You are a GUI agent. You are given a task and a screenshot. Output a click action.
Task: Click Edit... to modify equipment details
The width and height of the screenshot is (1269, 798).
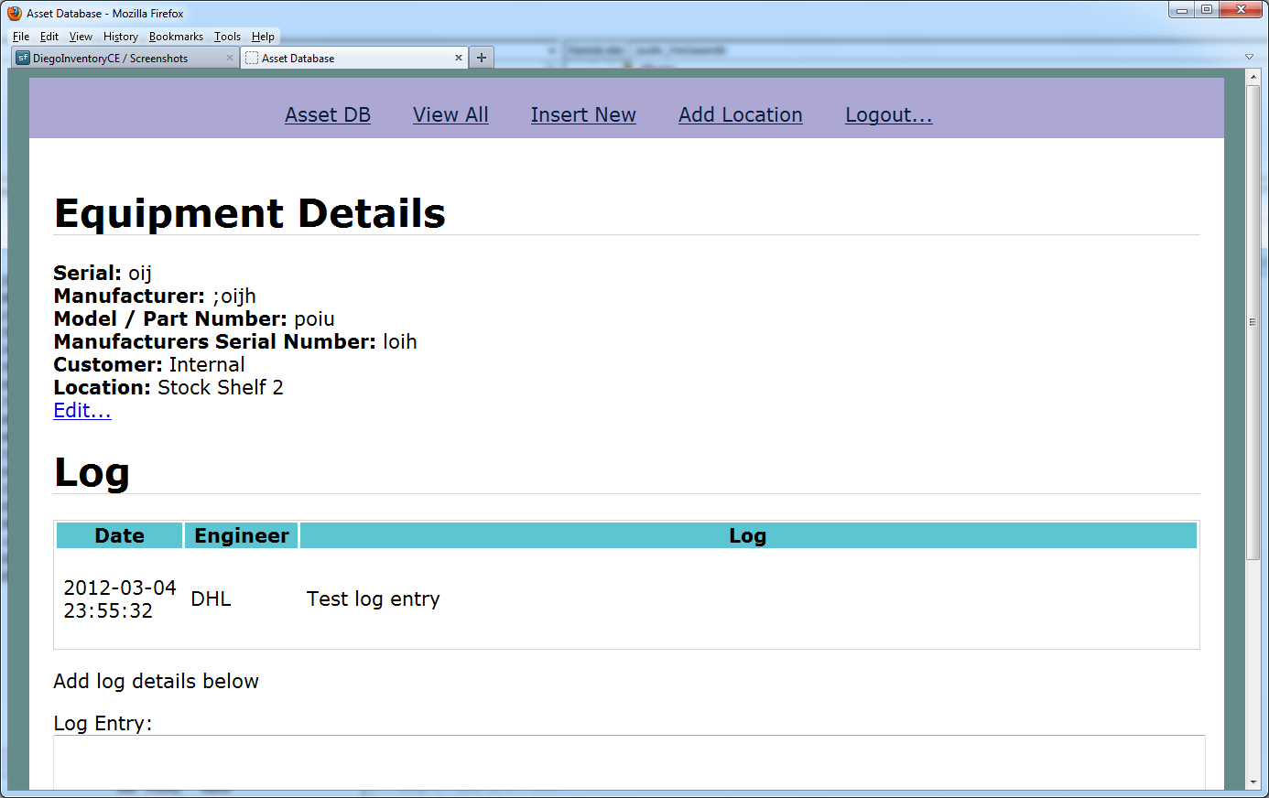pos(81,410)
